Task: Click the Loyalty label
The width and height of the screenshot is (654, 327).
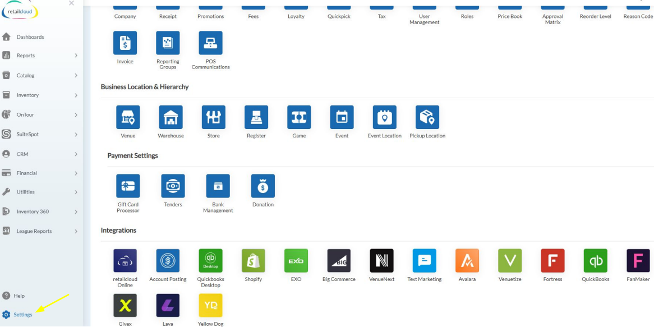Action: [x=296, y=16]
